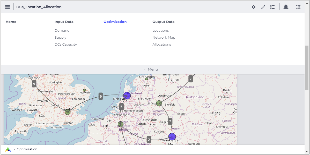Click the green London map node

coord(68,112)
